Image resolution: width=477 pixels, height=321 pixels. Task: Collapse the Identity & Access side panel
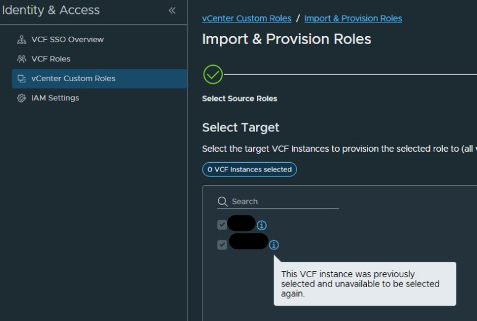tap(172, 10)
